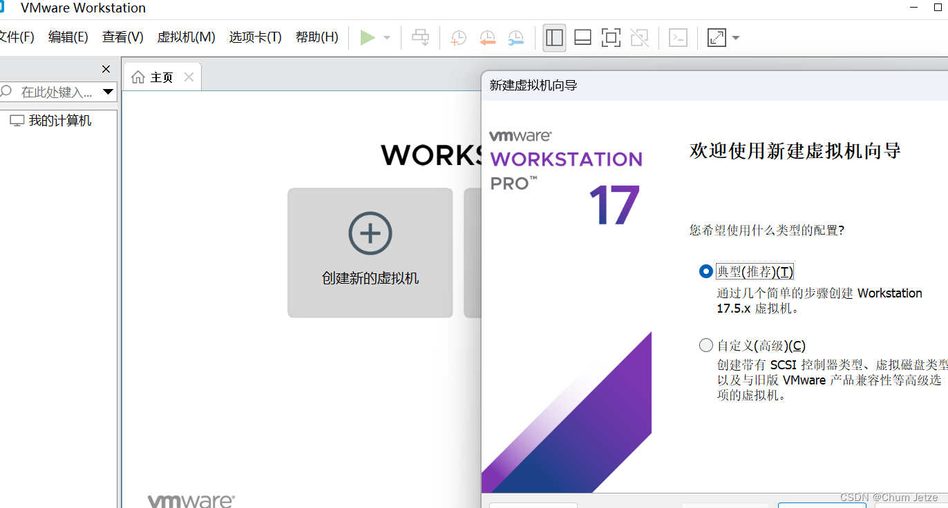Toggle the thumbnail bar icon
948x508 pixels.
tap(583, 37)
